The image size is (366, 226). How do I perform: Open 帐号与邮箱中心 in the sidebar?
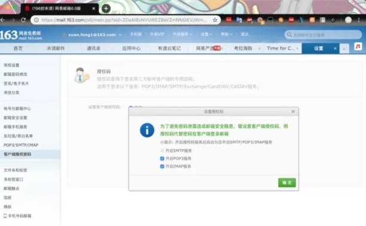click(17, 109)
